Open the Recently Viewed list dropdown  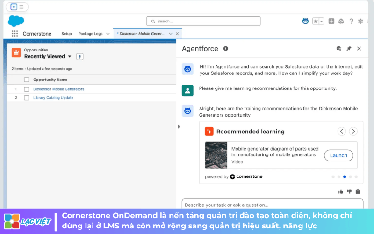tap(70, 57)
